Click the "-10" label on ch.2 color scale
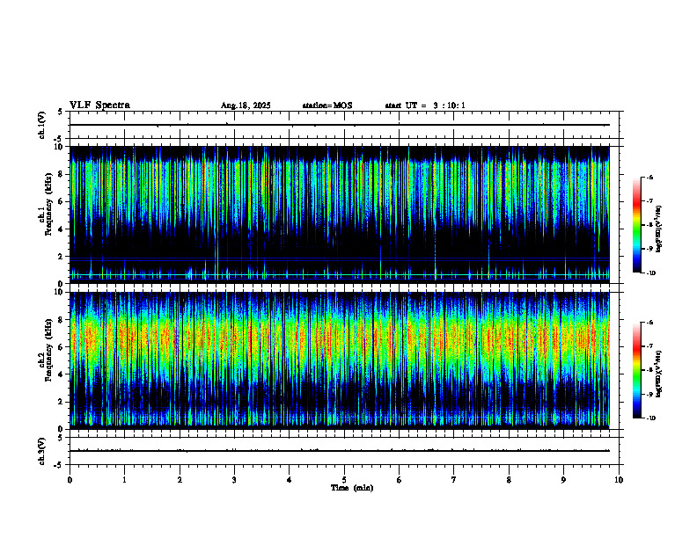697x538 pixels. (x=650, y=418)
